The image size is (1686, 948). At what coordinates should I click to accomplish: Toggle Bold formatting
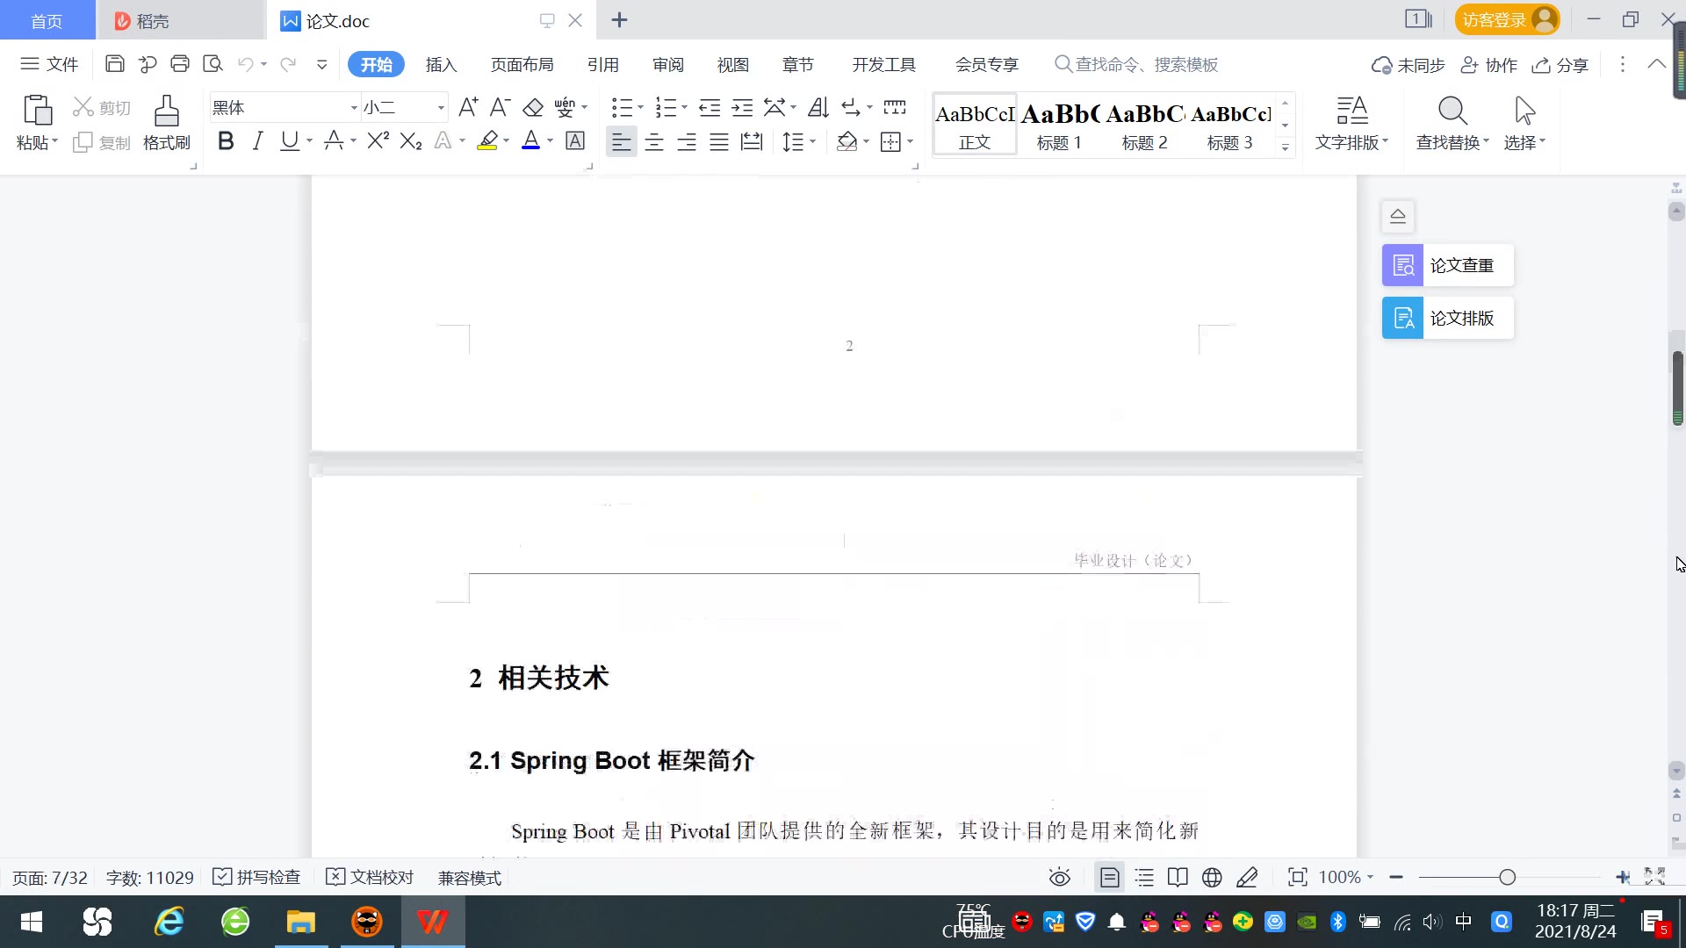pos(226,140)
